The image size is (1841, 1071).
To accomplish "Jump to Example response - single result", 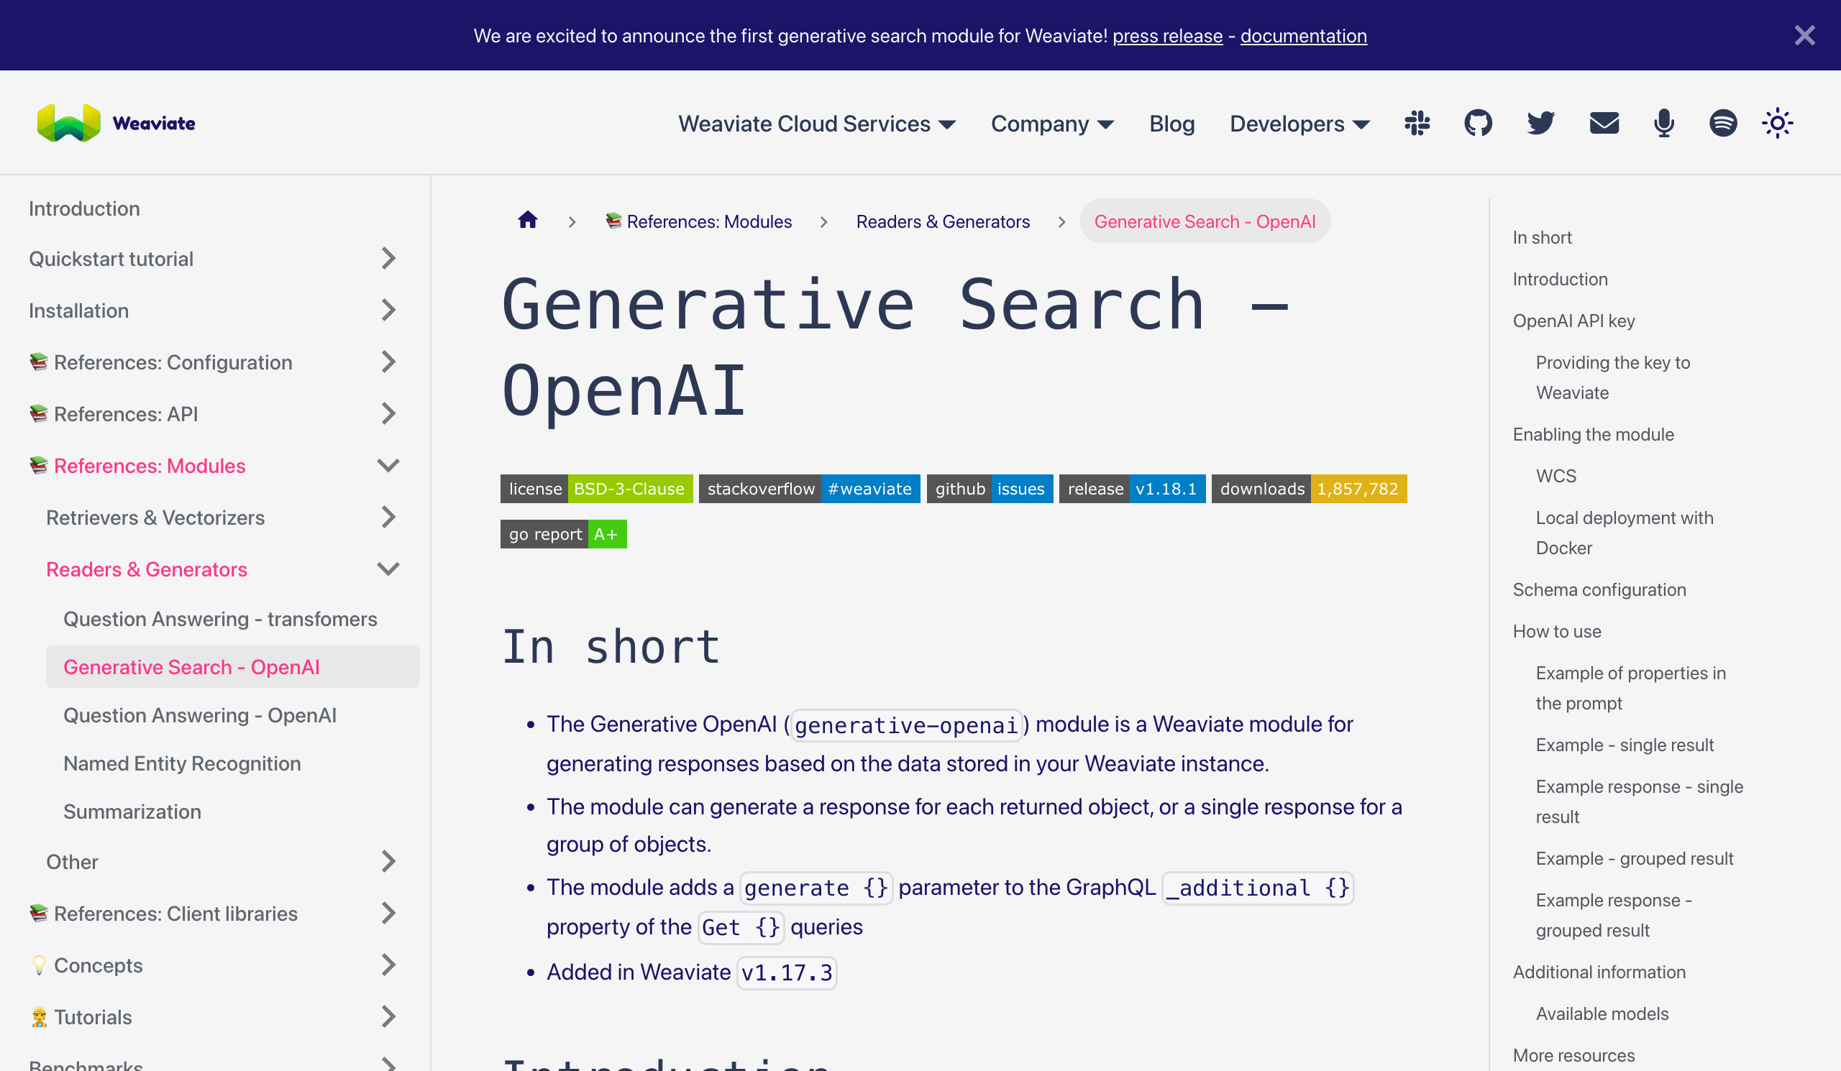I will (1640, 801).
